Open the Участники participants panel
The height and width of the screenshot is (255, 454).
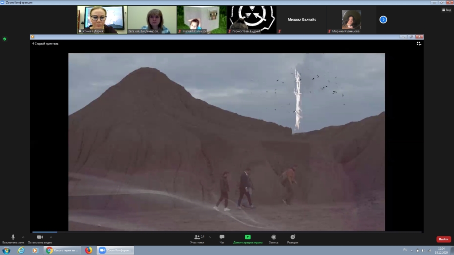click(197, 239)
